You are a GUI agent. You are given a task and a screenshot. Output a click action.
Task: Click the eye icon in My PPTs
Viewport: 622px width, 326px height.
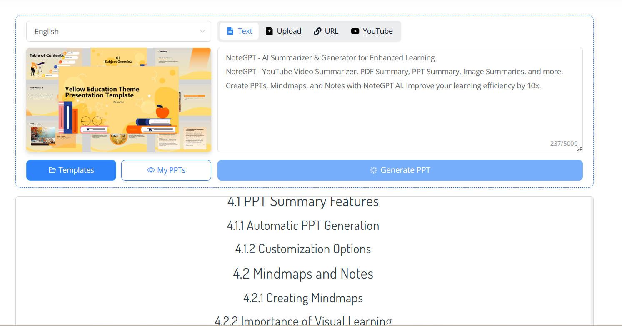tap(151, 170)
